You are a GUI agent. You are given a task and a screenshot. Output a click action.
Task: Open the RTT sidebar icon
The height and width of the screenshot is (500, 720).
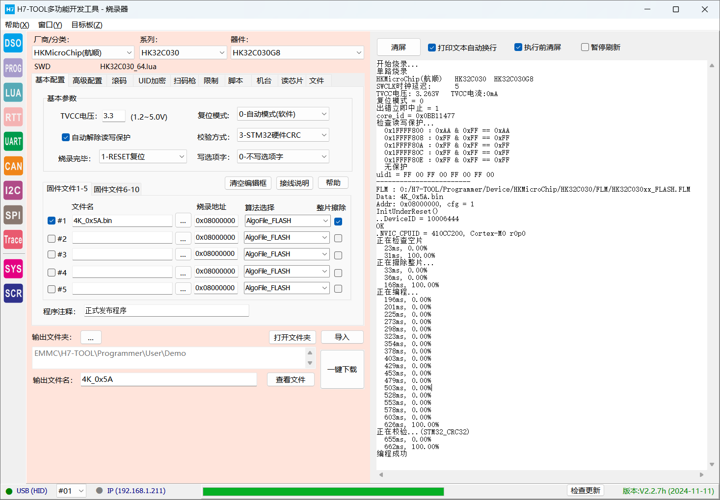tap(13, 117)
